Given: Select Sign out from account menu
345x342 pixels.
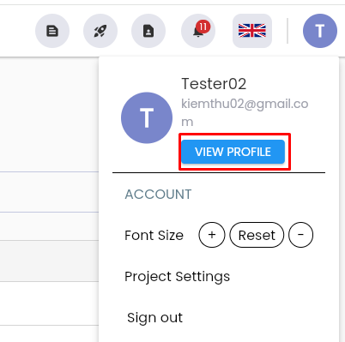Looking at the screenshot, I should click(154, 318).
